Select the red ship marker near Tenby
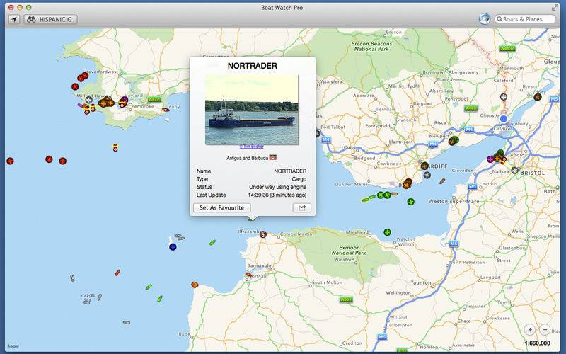The width and height of the screenshot is (566, 354). pos(166,110)
